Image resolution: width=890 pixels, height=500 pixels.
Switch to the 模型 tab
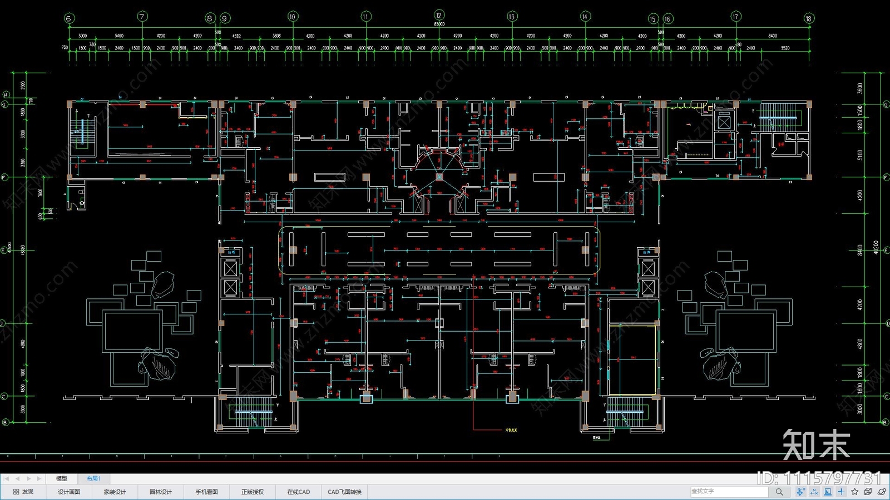tap(61, 478)
